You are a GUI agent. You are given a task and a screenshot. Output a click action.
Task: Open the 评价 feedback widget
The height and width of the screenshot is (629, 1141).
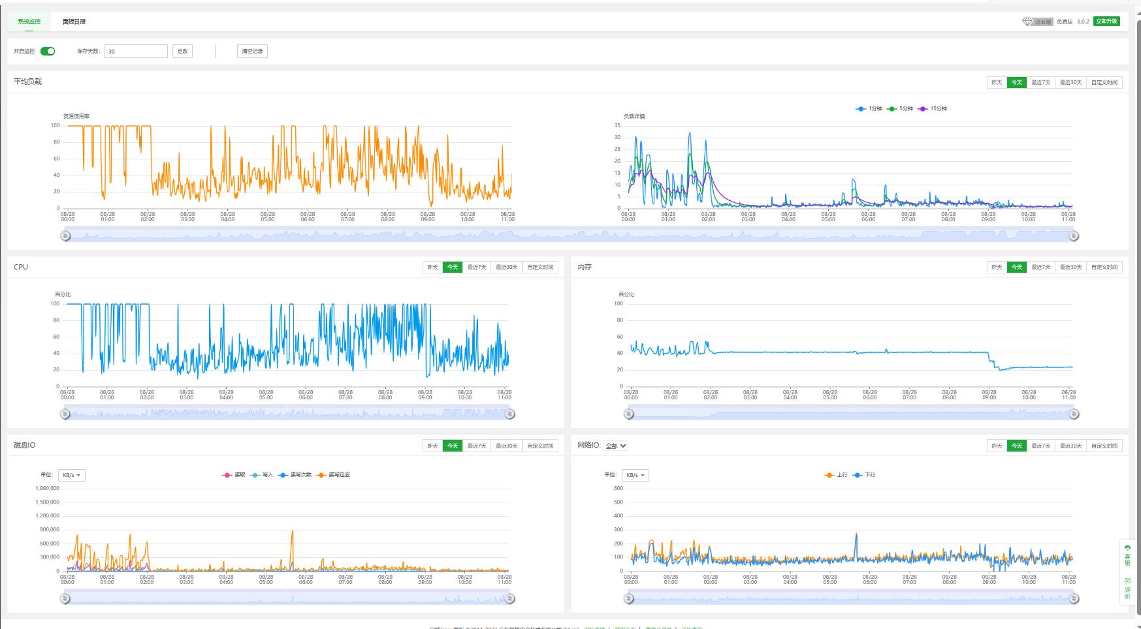click(x=1127, y=588)
